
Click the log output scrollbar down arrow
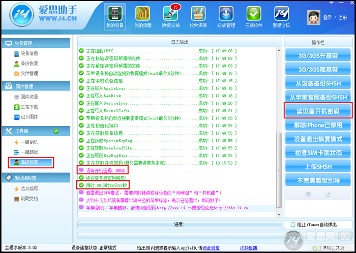click(x=279, y=214)
